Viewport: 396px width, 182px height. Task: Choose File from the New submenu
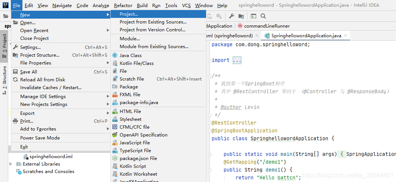click(158, 71)
